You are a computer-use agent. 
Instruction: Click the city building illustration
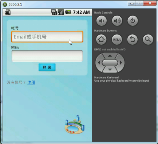(75, 125)
